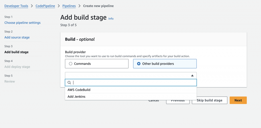The width and height of the screenshot is (261, 128).
Task: Click the search magnifier icon in dropdown
Action: [69, 83]
